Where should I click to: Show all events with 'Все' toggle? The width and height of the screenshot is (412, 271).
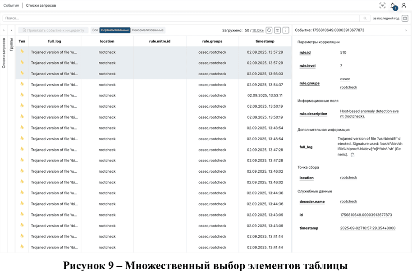pos(95,30)
